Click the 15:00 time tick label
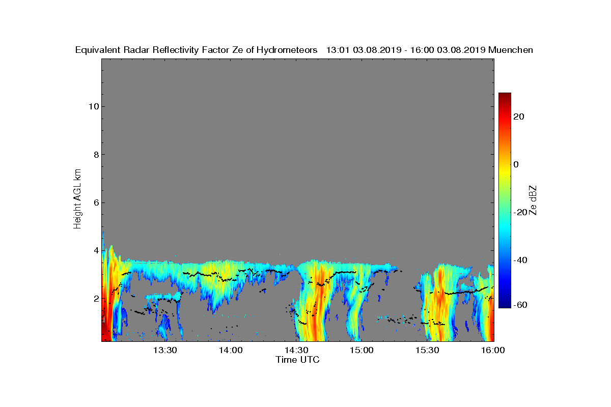Viewport: 611px width, 407px height. pos(362,350)
